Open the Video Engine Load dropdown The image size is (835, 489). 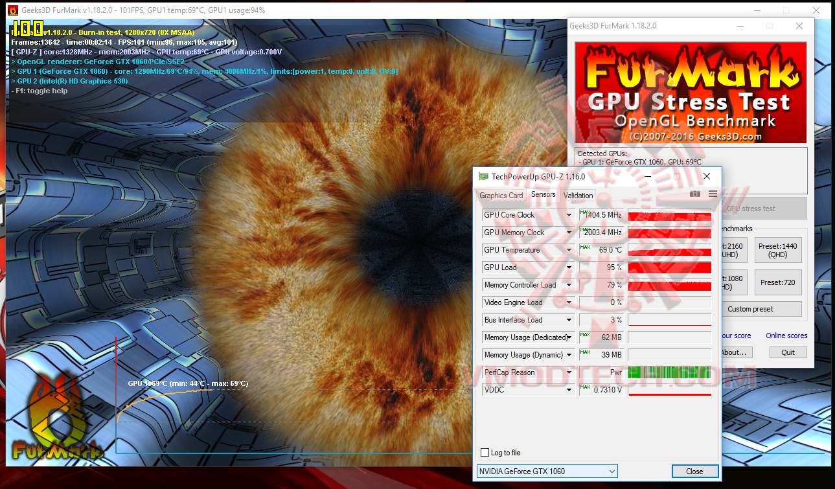569,302
